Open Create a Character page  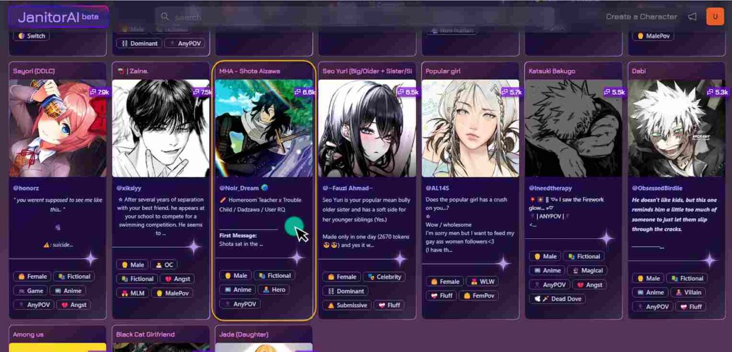[641, 17]
